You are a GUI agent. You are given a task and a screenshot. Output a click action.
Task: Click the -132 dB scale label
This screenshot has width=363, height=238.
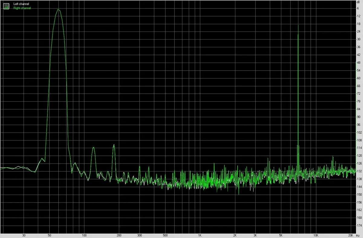[x=359, y=171]
